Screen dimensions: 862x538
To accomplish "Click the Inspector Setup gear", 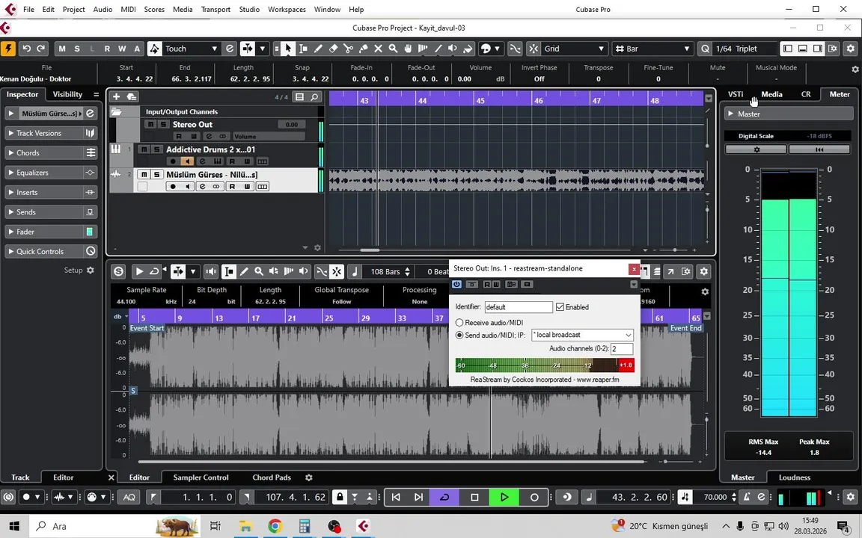I will tap(91, 270).
